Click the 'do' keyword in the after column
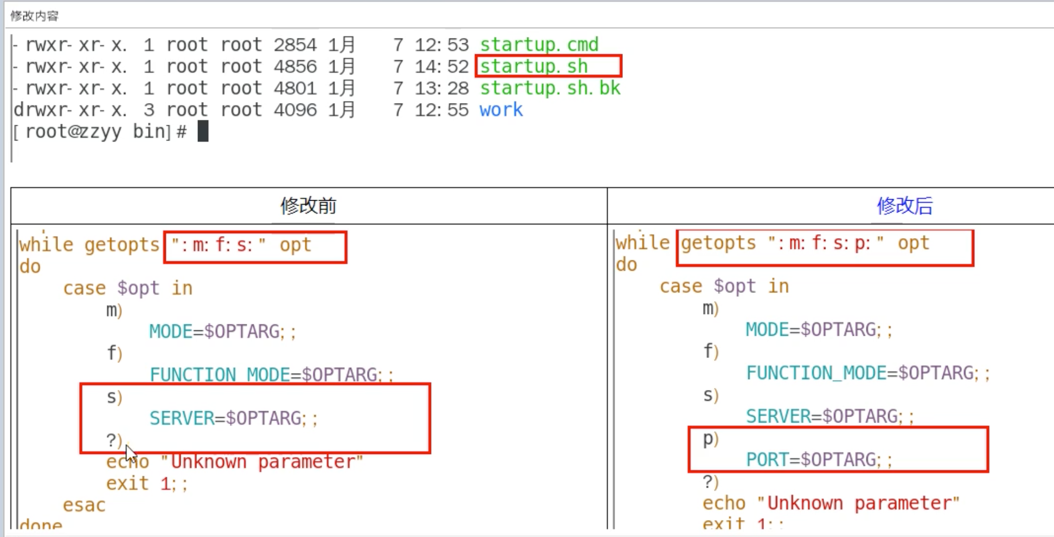Viewport: 1054px width, 537px height. point(626,265)
